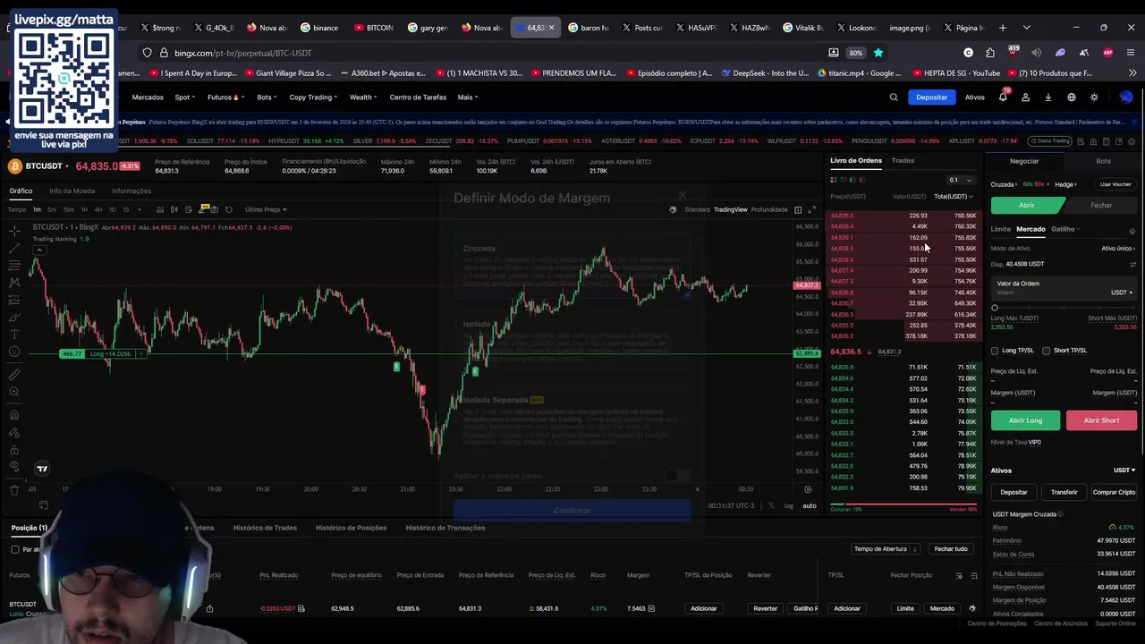Open the emoji sticker drawing tool

(14, 352)
